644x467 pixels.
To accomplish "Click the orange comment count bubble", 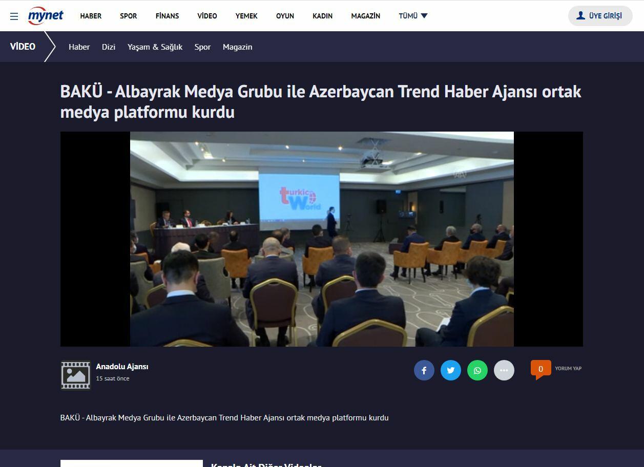I will click(541, 369).
